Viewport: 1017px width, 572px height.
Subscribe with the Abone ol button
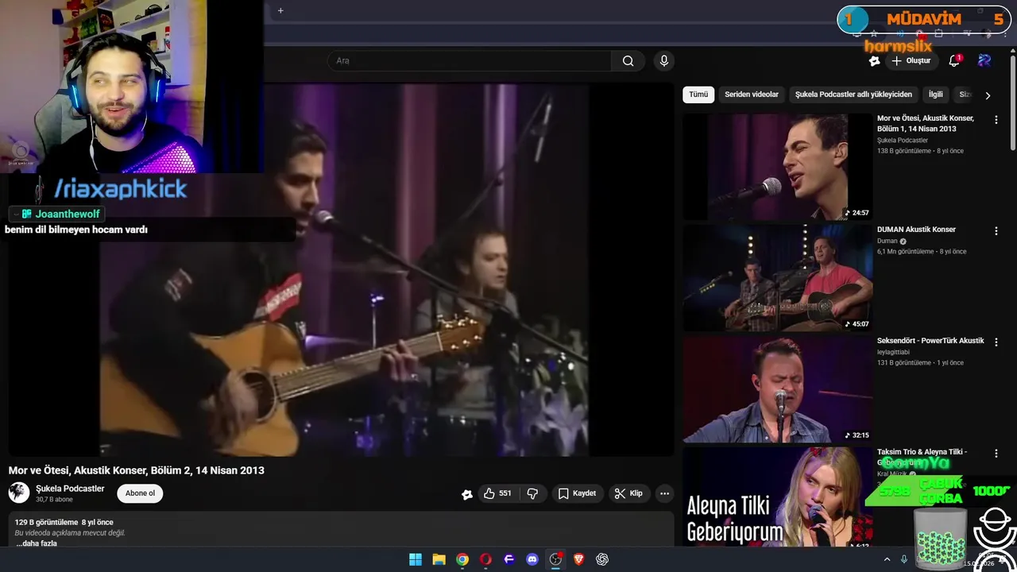point(140,493)
